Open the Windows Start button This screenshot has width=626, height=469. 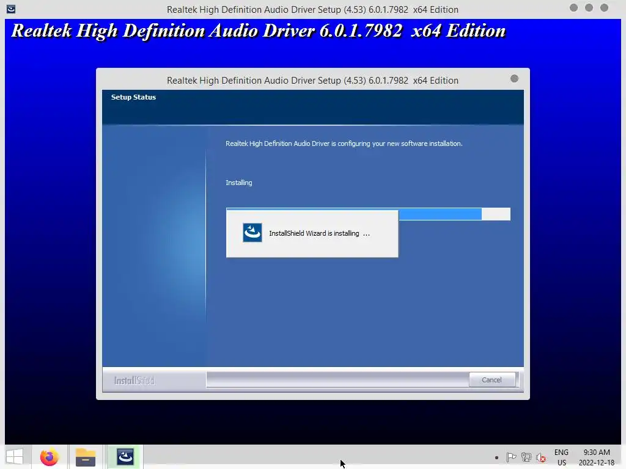coord(15,457)
